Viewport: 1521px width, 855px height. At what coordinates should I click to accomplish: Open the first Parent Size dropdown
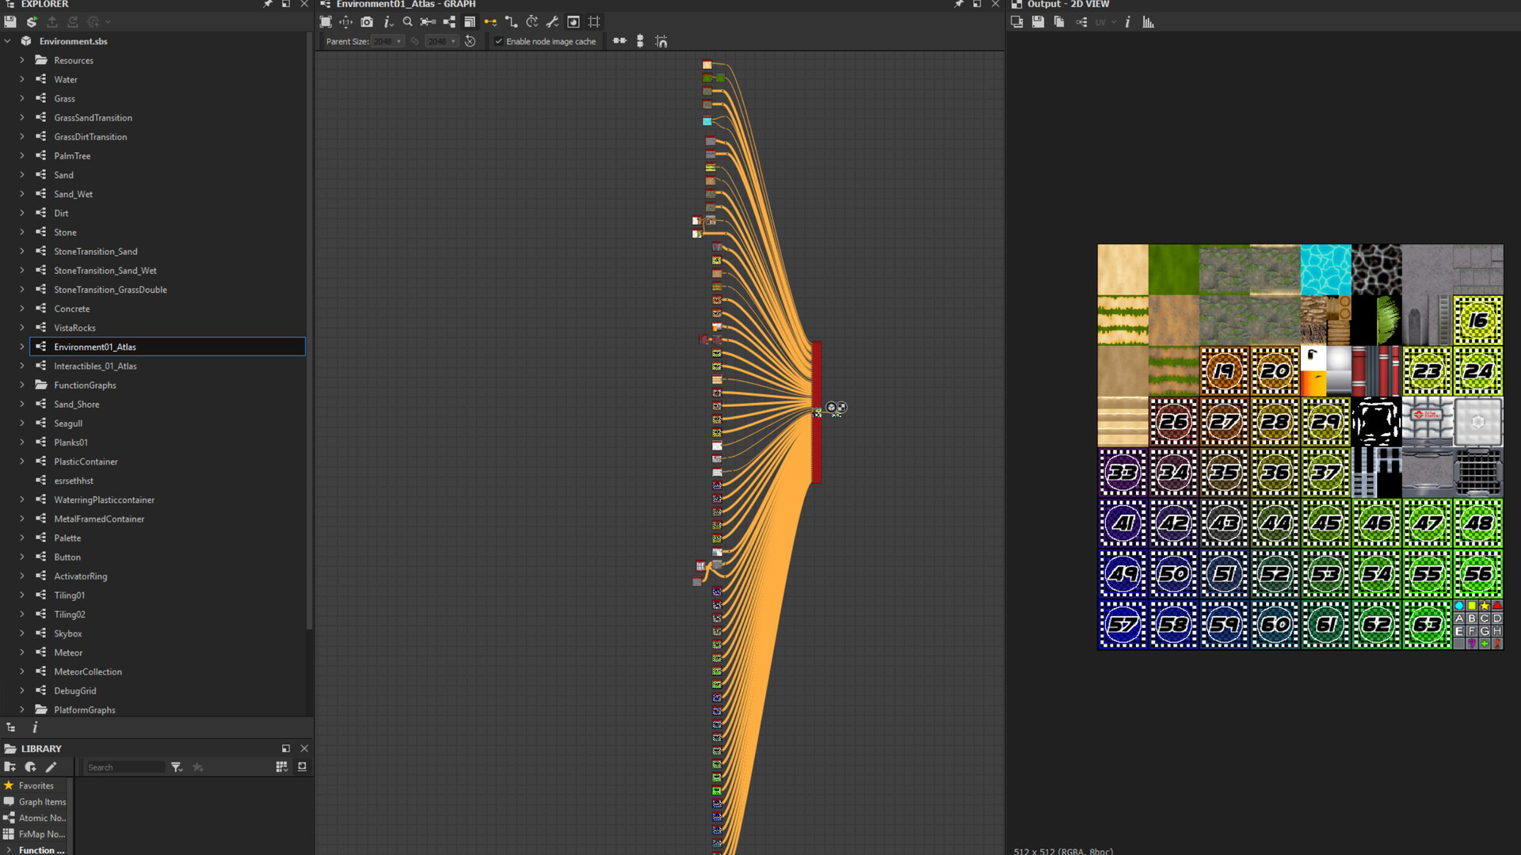point(387,41)
